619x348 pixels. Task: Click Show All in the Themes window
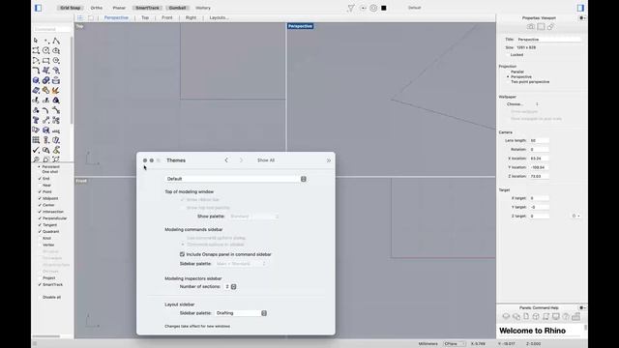pos(266,160)
